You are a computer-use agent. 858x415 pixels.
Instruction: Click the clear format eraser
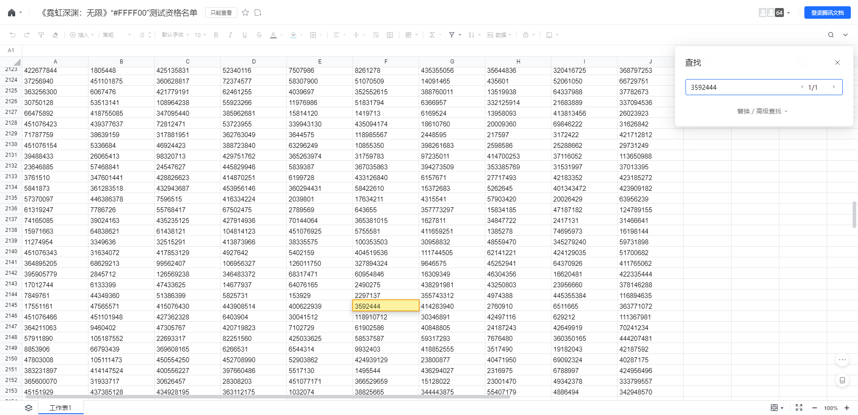coord(55,35)
